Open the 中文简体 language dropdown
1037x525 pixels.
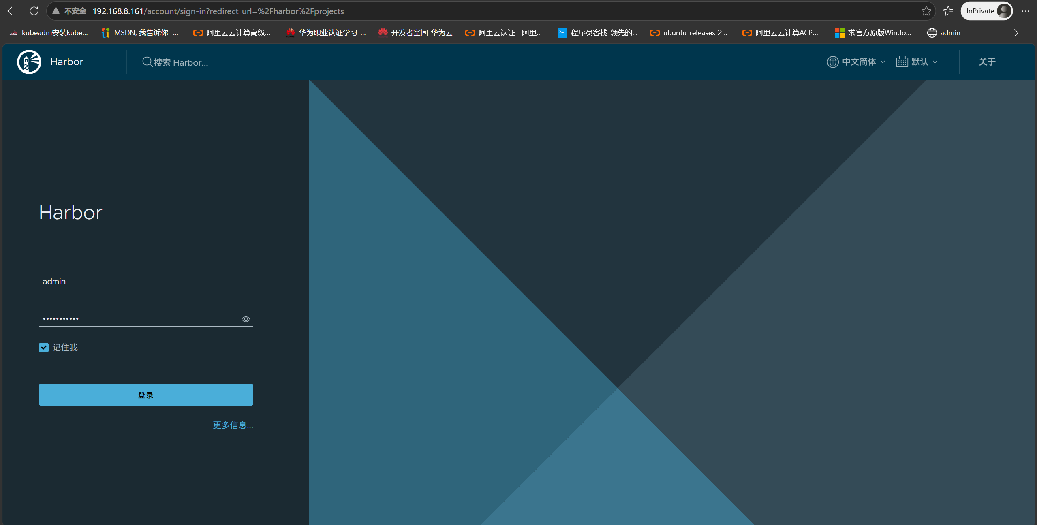pos(856,62)
